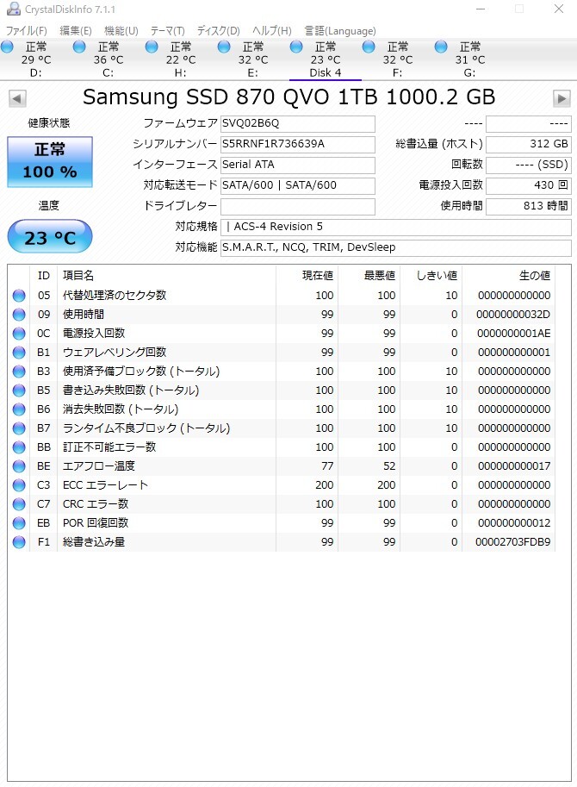Image resolution: width=577 pixels, height=787 pixels.
Task: Open the ファイル(F) menu
Action: pos(26,31)
